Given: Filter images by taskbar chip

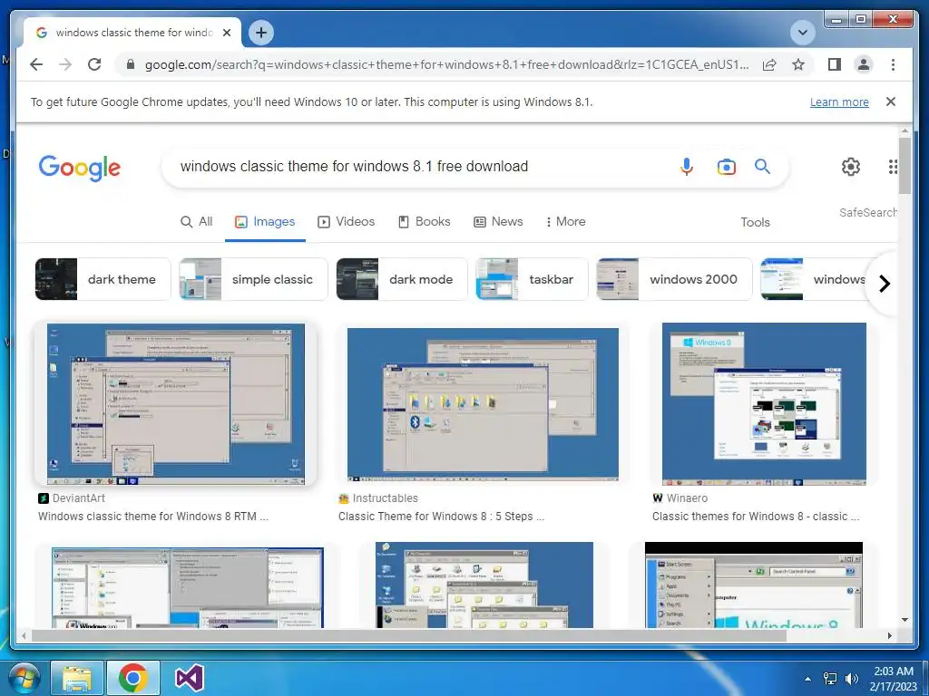Looking at the screenshot, I should click(532, 279).
